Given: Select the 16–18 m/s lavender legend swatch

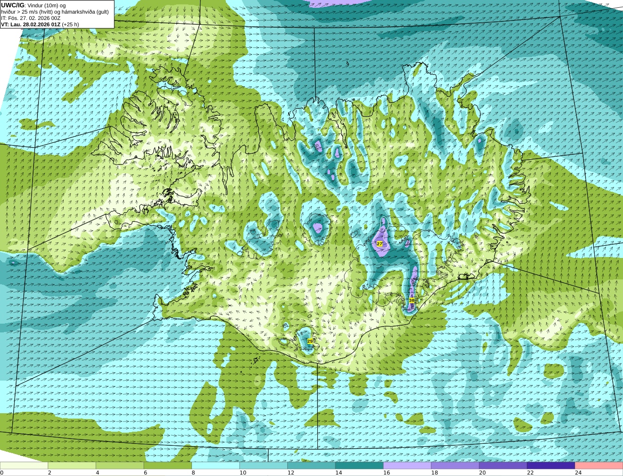Looking at the screenshot, I should (x=407, y=465).
